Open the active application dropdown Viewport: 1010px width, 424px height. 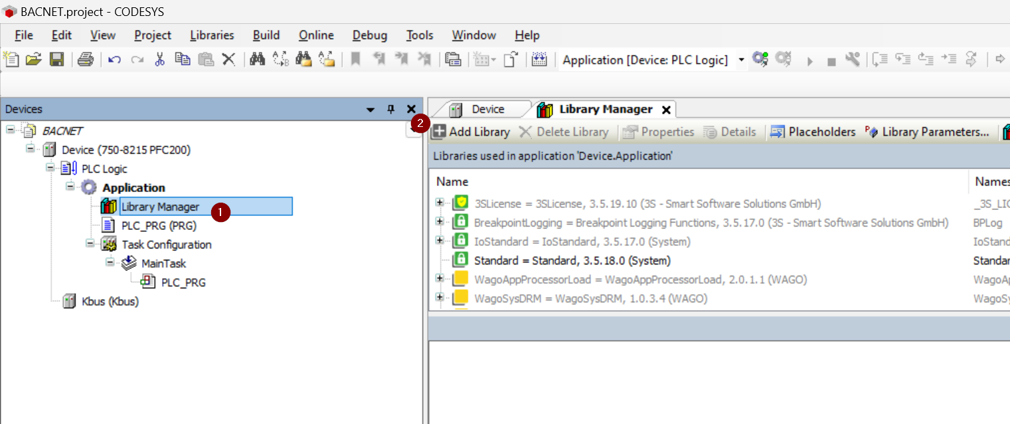(x=741, y=60)
